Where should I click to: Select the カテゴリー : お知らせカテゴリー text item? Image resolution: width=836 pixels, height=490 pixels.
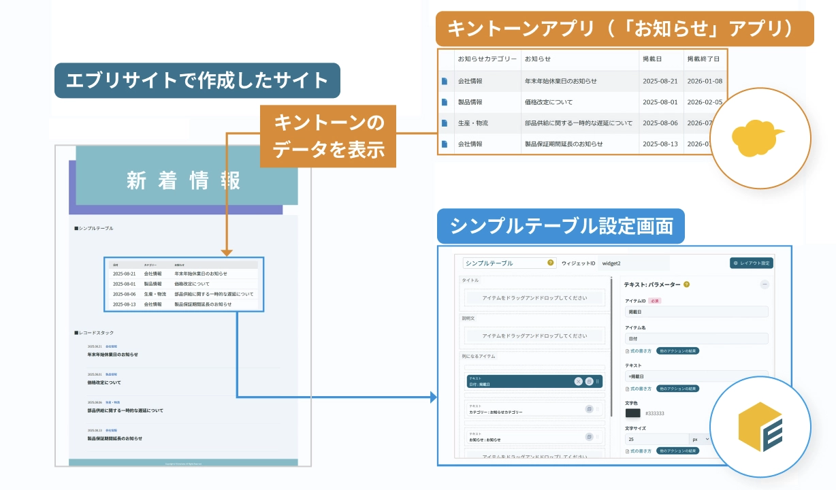click(x=534, y=409)
